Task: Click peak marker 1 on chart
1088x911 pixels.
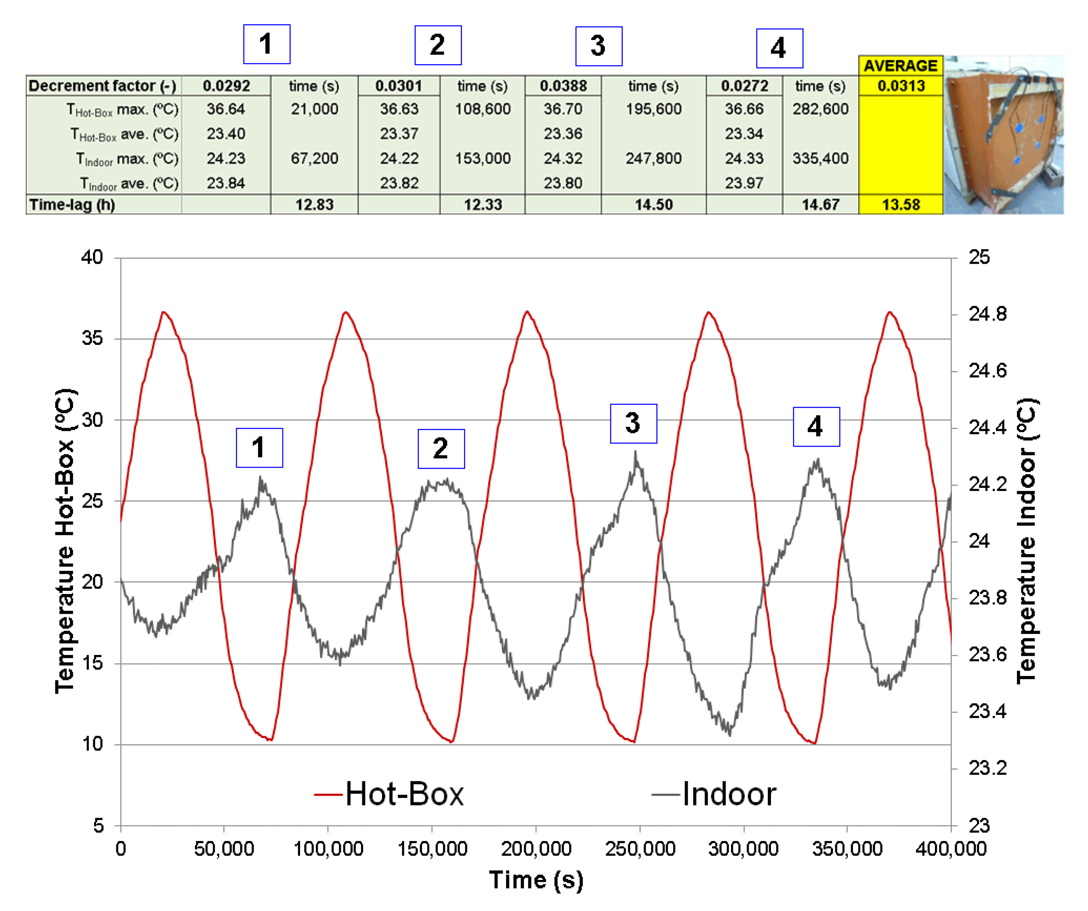Action: click(259, 447)
